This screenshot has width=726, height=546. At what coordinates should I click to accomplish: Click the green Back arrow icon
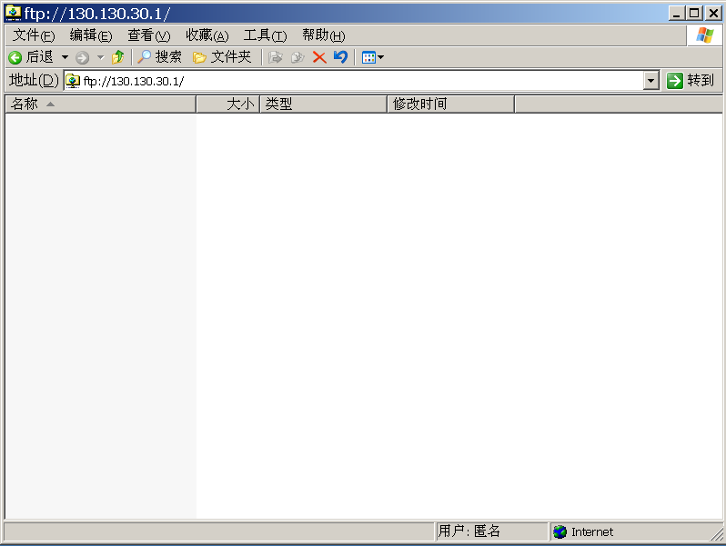pos(15,57)
